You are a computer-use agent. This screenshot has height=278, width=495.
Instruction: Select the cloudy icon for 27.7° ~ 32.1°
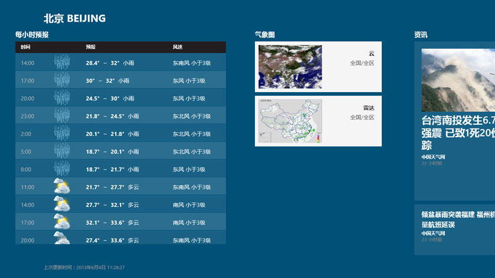pyautogui.click(x=61, y=204)
